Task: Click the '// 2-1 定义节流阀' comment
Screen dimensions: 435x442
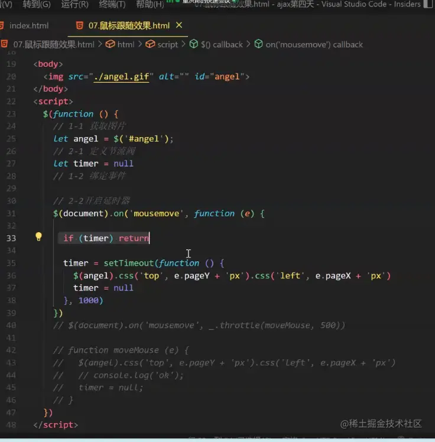Action: (94, 151)
